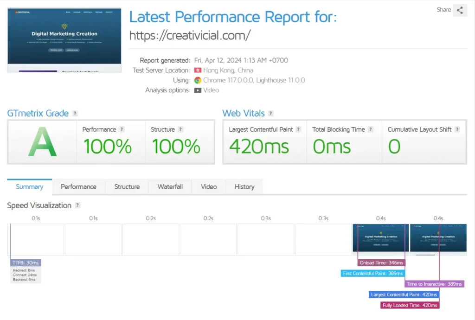Open help icon next to GTmetrix Grade

75,113
